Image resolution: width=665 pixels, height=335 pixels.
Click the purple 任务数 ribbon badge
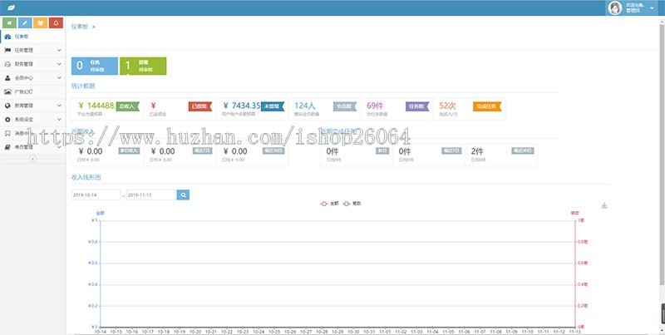tap(417, 106)
